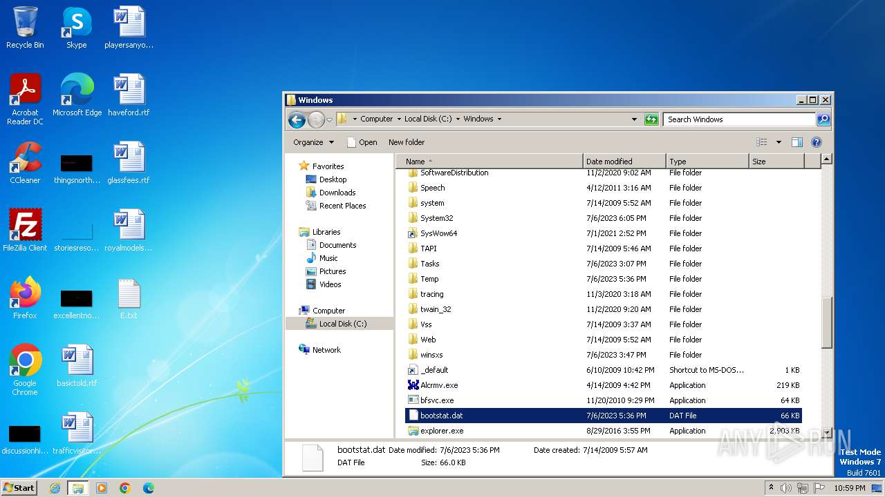Select FileZilla Client desktop icon
The height and width of the screenshot is (497, 885).
[25, 231]
